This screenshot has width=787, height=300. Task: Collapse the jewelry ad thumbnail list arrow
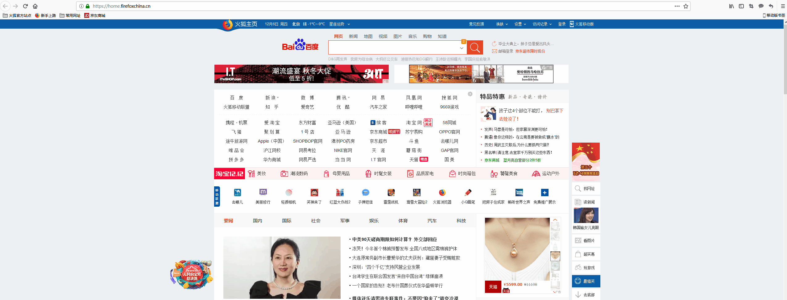coord(555,220)
